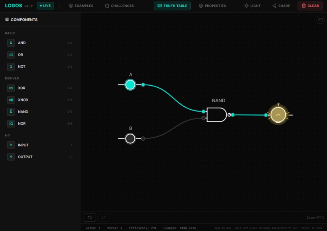Open the Properties panel
327x231 pixels.
pos(212,6)
